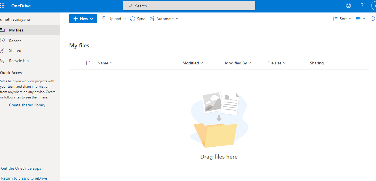Click the Sort arrows icon
This screenshot has height=181, width=376.
pyautogui.click(x=335, y=19)
